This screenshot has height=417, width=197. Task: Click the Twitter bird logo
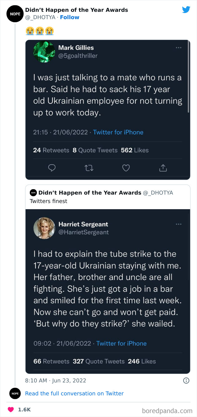pos(186,10)
